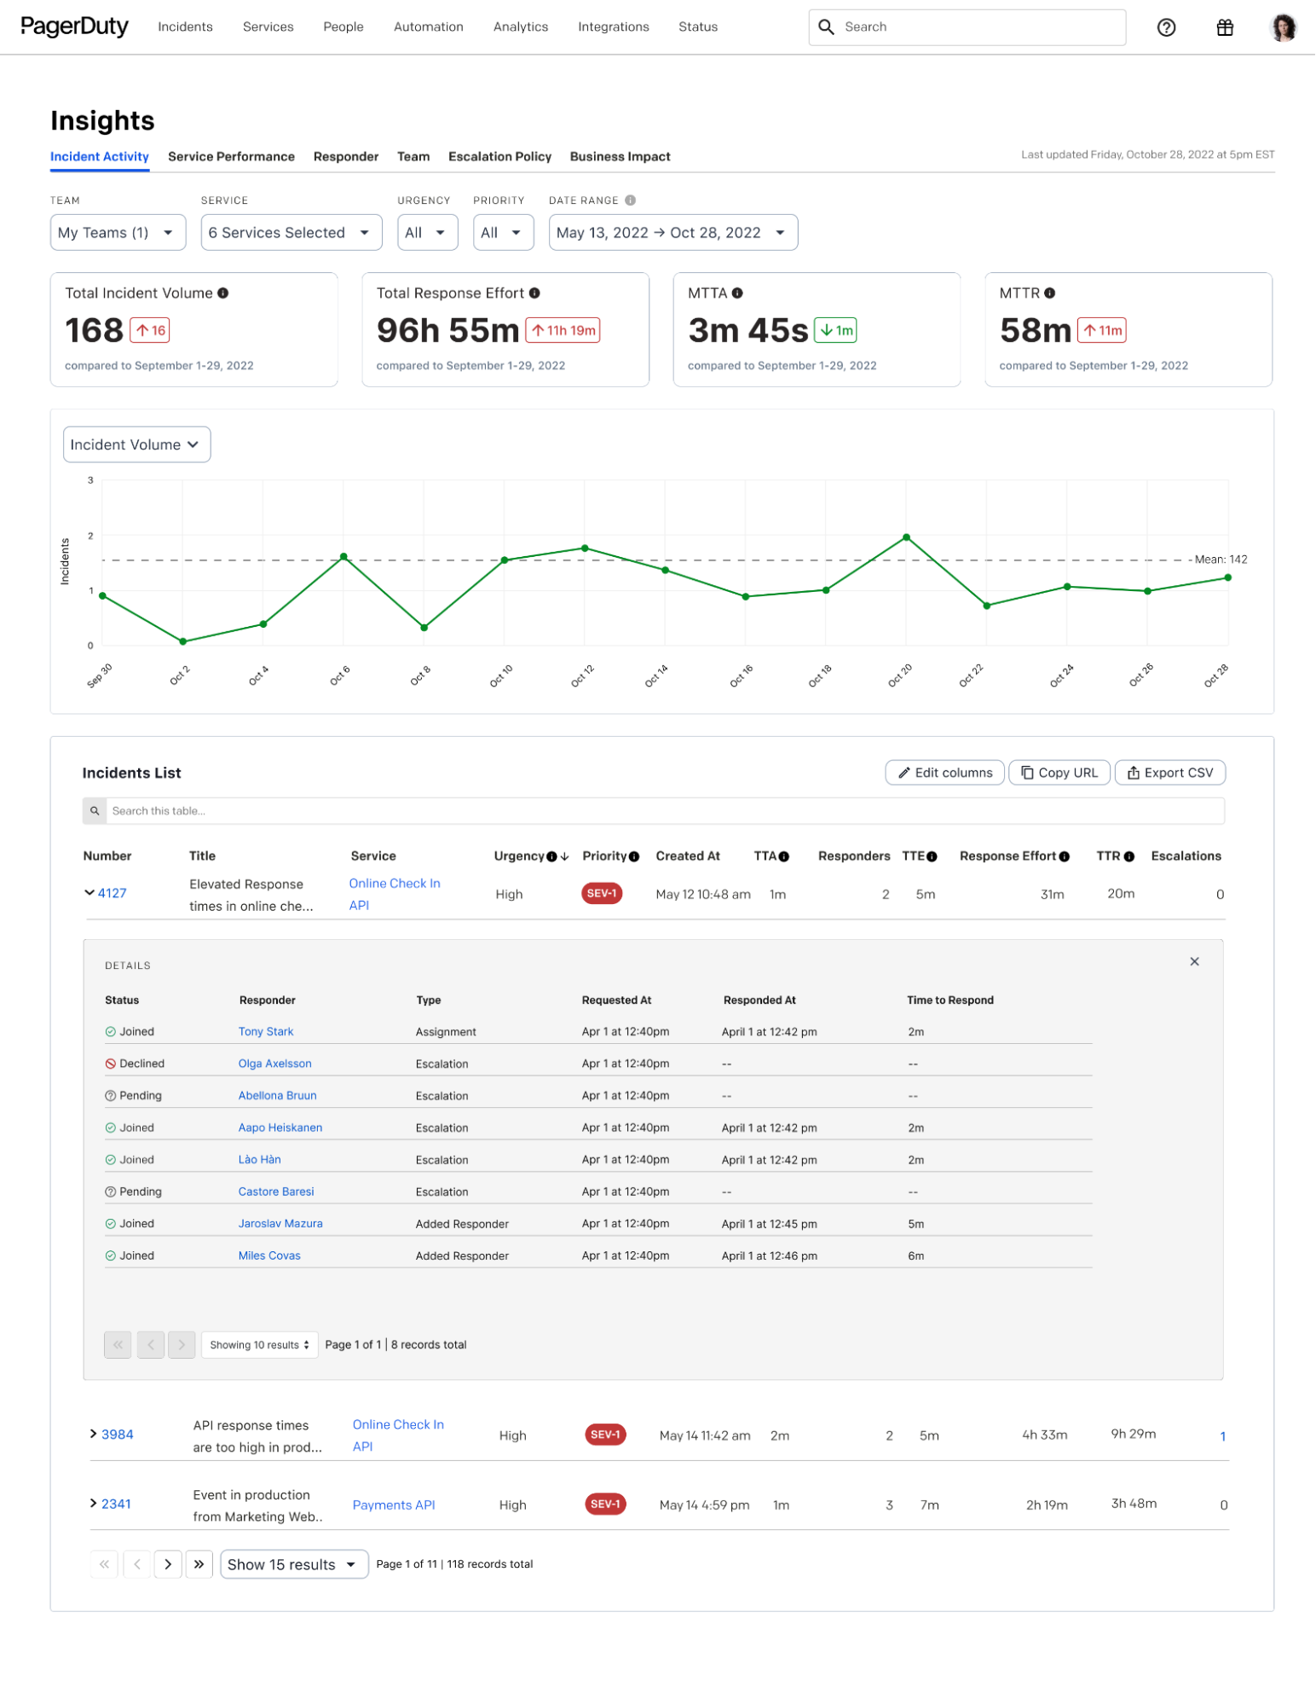
Task: Open the 6 Services Selected dropdown
Action: pos(291,233)
